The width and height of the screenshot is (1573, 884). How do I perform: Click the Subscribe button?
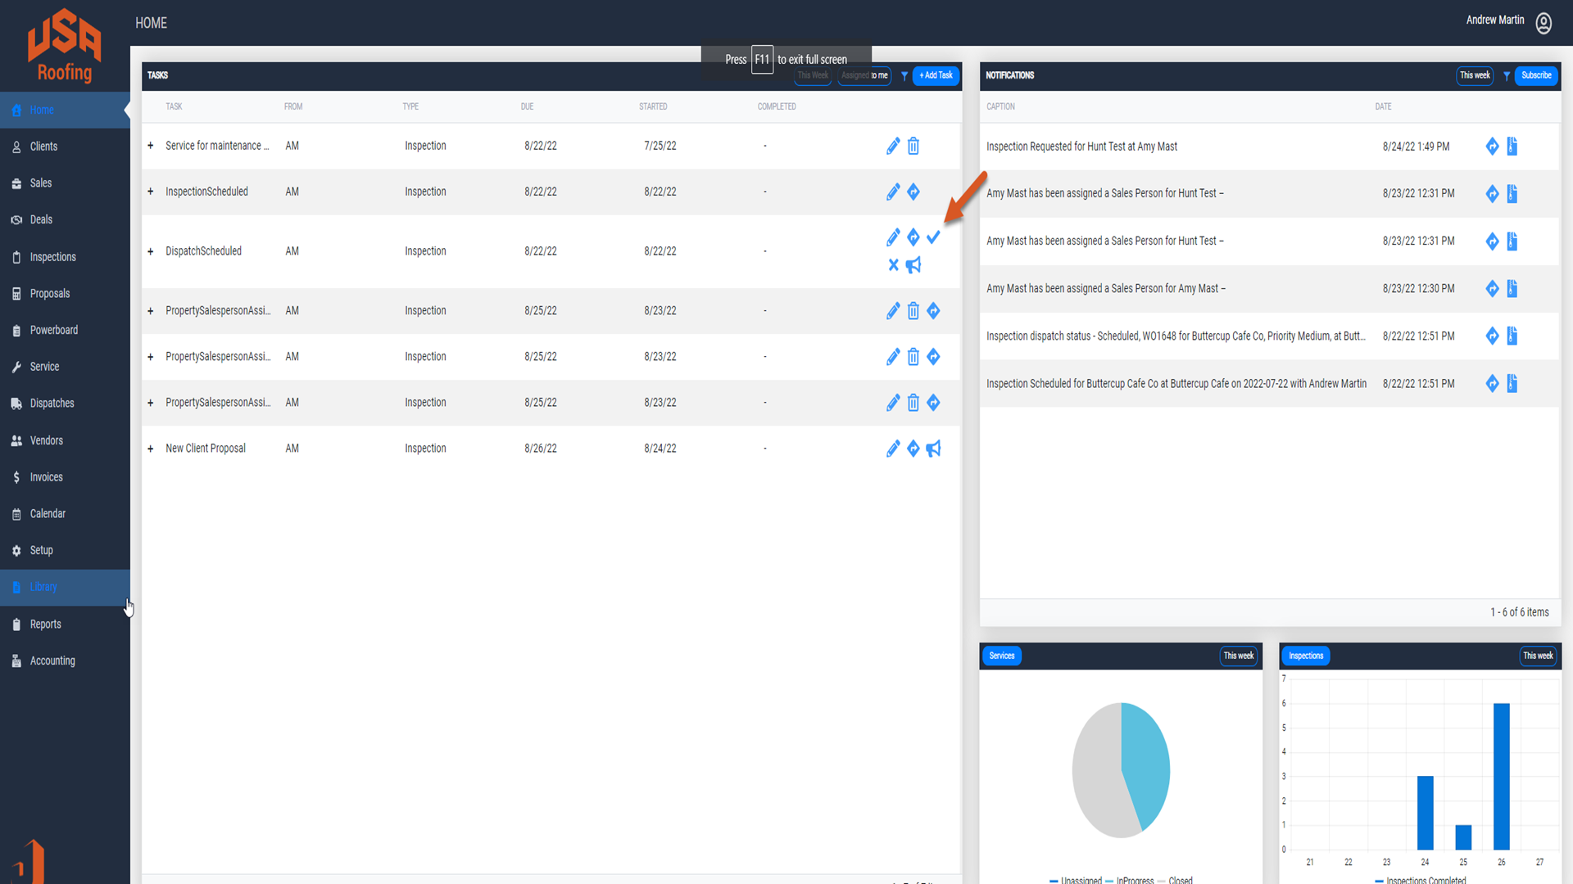(x=1536, y=75)
